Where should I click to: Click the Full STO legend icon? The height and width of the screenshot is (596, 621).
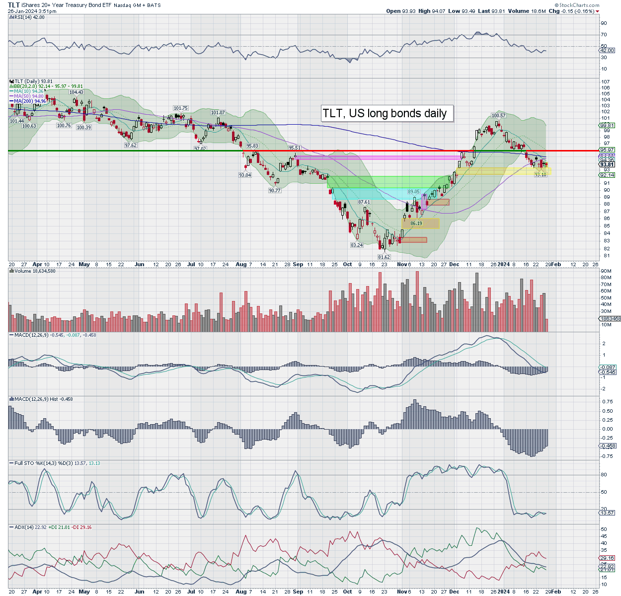11,463
